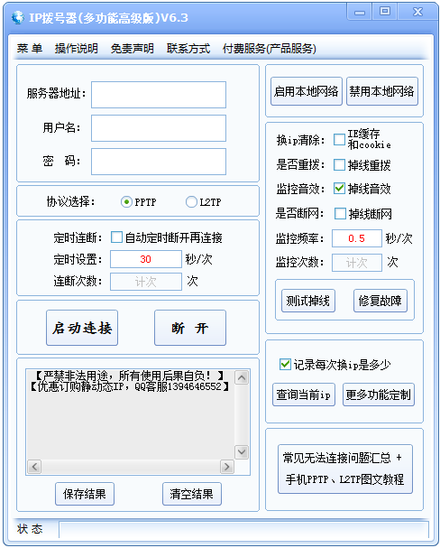The image size is (440, 548).
Task: Click the globe application icon in title bar
Action: tap(17, 17)
